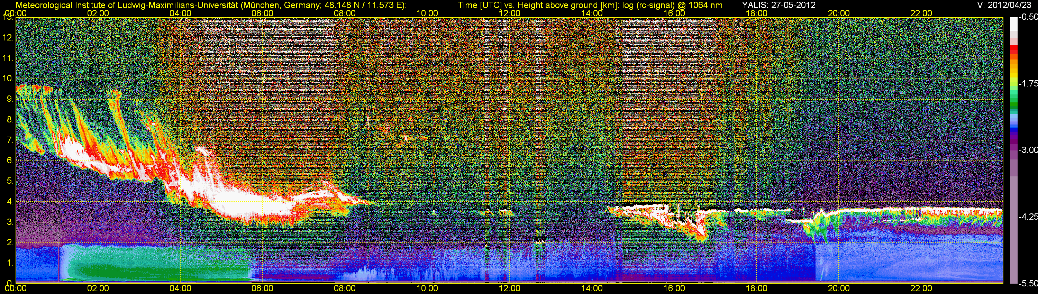The image size is (1038, 294).
Task: Select the 16:00 label on the top time axis
Action: pos(674,13)
